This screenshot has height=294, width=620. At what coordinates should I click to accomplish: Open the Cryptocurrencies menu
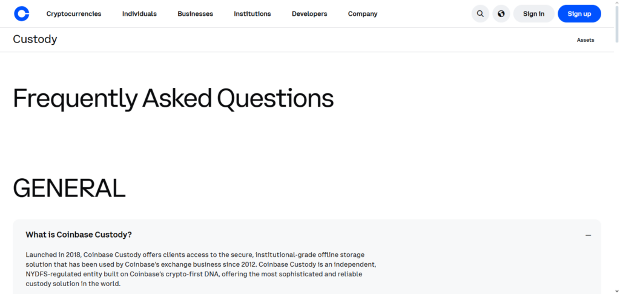point(74,14)
